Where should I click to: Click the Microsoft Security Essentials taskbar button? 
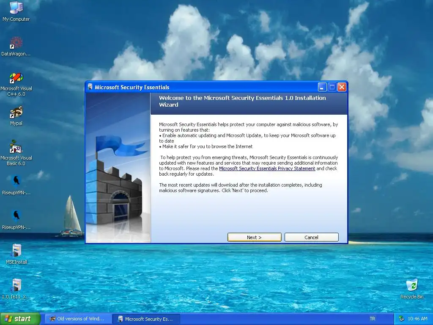point(147,319)
